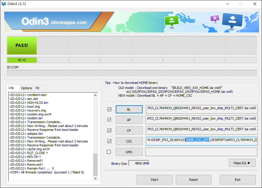The height and width of the screenshot is (188, 262).
Task: Click the BL file path field
Action: coord(202,109)
